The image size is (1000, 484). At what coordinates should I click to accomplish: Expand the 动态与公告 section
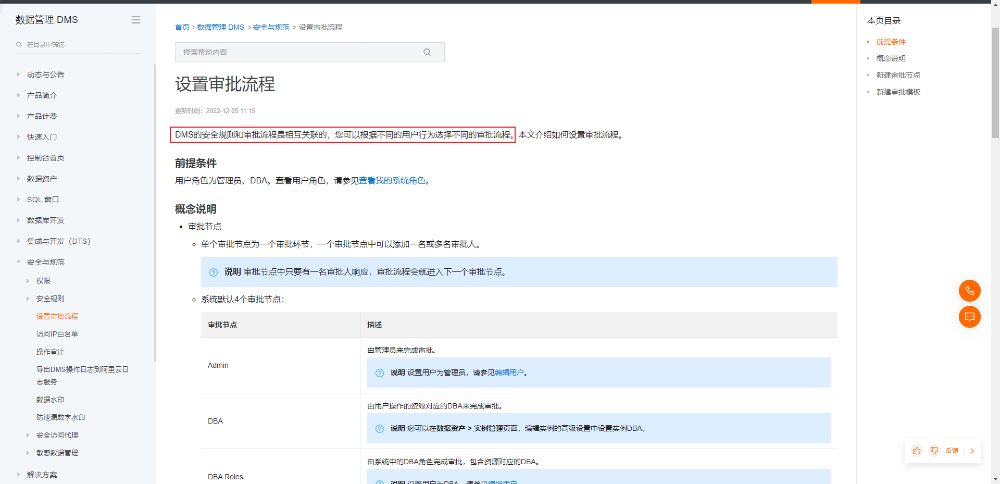tap(19, 75)
